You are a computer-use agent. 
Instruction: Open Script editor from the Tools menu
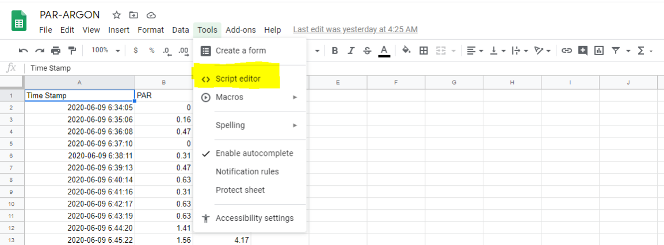click(x=238, y=79)
